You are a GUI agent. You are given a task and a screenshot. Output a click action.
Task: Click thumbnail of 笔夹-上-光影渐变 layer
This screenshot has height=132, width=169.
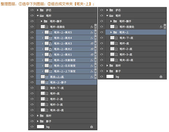[x=47, y=60]
